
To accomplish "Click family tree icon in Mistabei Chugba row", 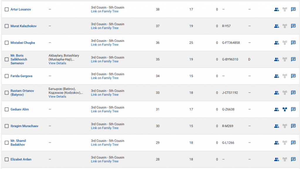I will tap(285, 43).
